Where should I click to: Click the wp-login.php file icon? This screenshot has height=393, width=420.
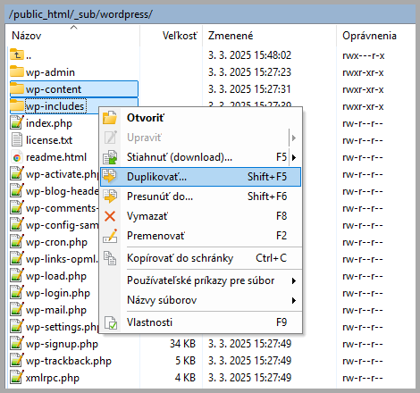[17, 292]
